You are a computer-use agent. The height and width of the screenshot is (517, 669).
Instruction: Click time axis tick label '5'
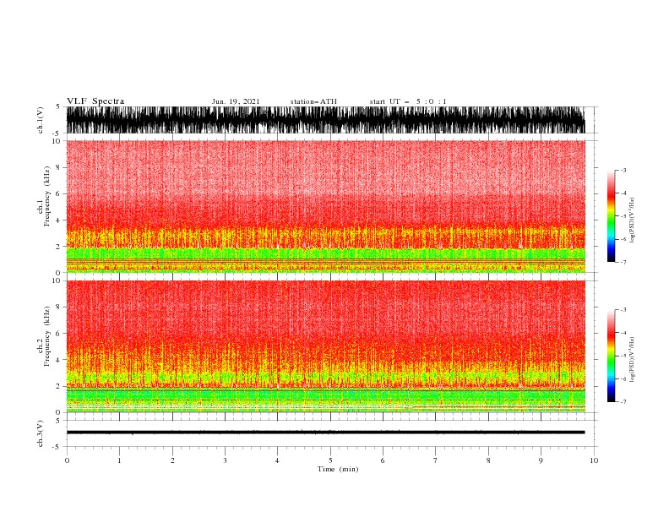click(x=330, y=460)
